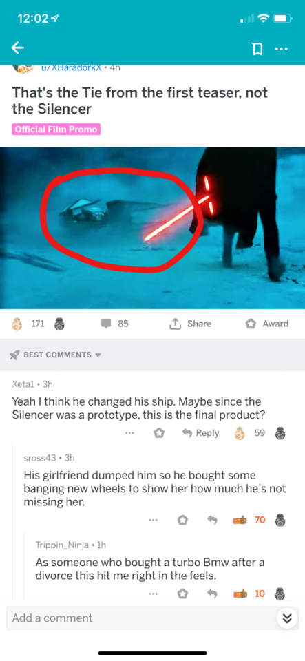This screenshot has width=305, height=661.
Task: Upvote Xetal's comment
Action: [240, 433]
